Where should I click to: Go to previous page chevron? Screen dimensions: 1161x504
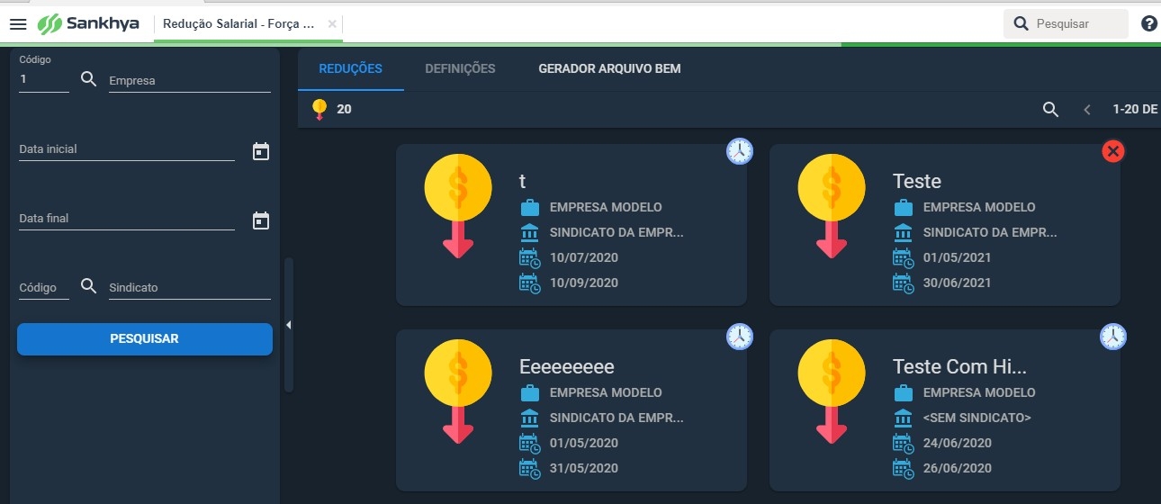click(x=1086, y=109)
